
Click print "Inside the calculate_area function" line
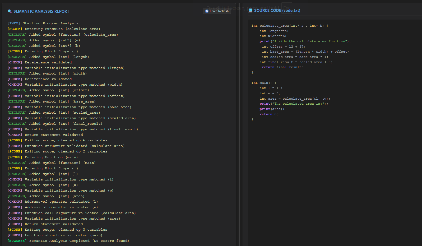click(305, 41)
